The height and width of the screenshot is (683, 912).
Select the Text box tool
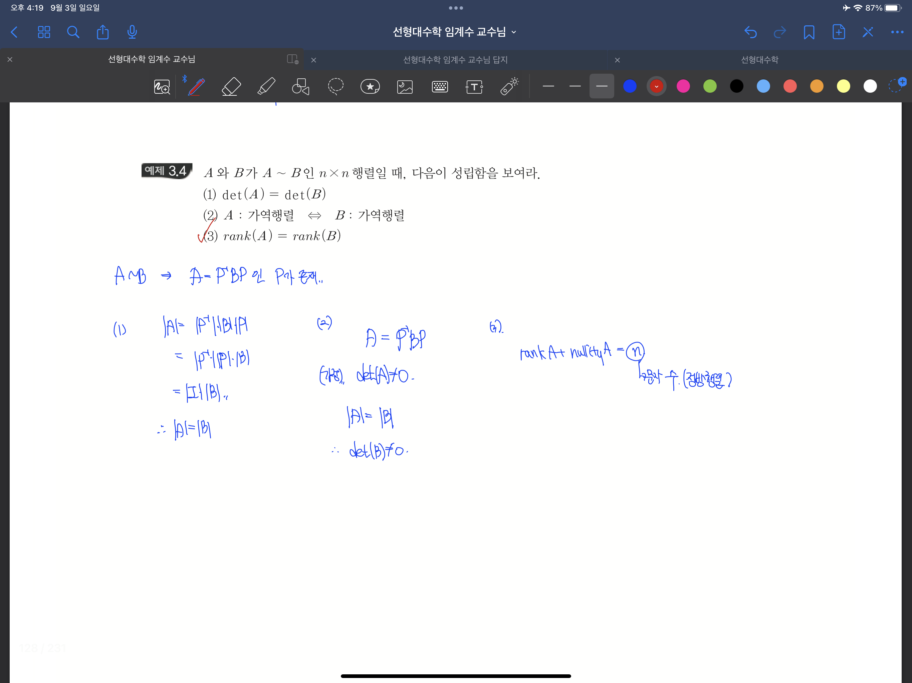coord(474,86)
